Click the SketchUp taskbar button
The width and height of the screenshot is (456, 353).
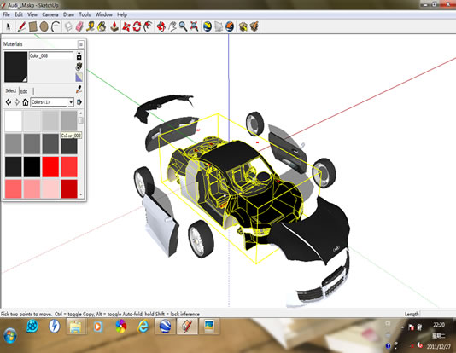(x=187, y=327)
